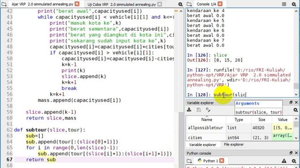Click the allpossibletour value cell
The height and width of the screenshot is (168, 300).
(x=282, y=127)
